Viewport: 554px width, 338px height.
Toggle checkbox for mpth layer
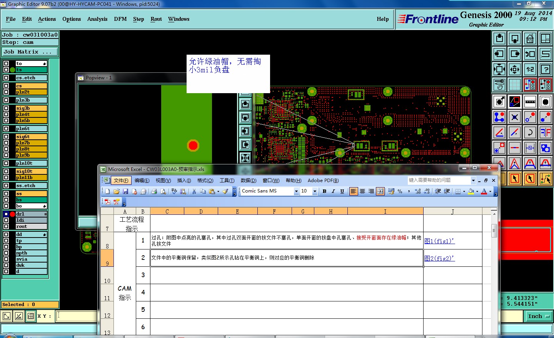point(6,253)
